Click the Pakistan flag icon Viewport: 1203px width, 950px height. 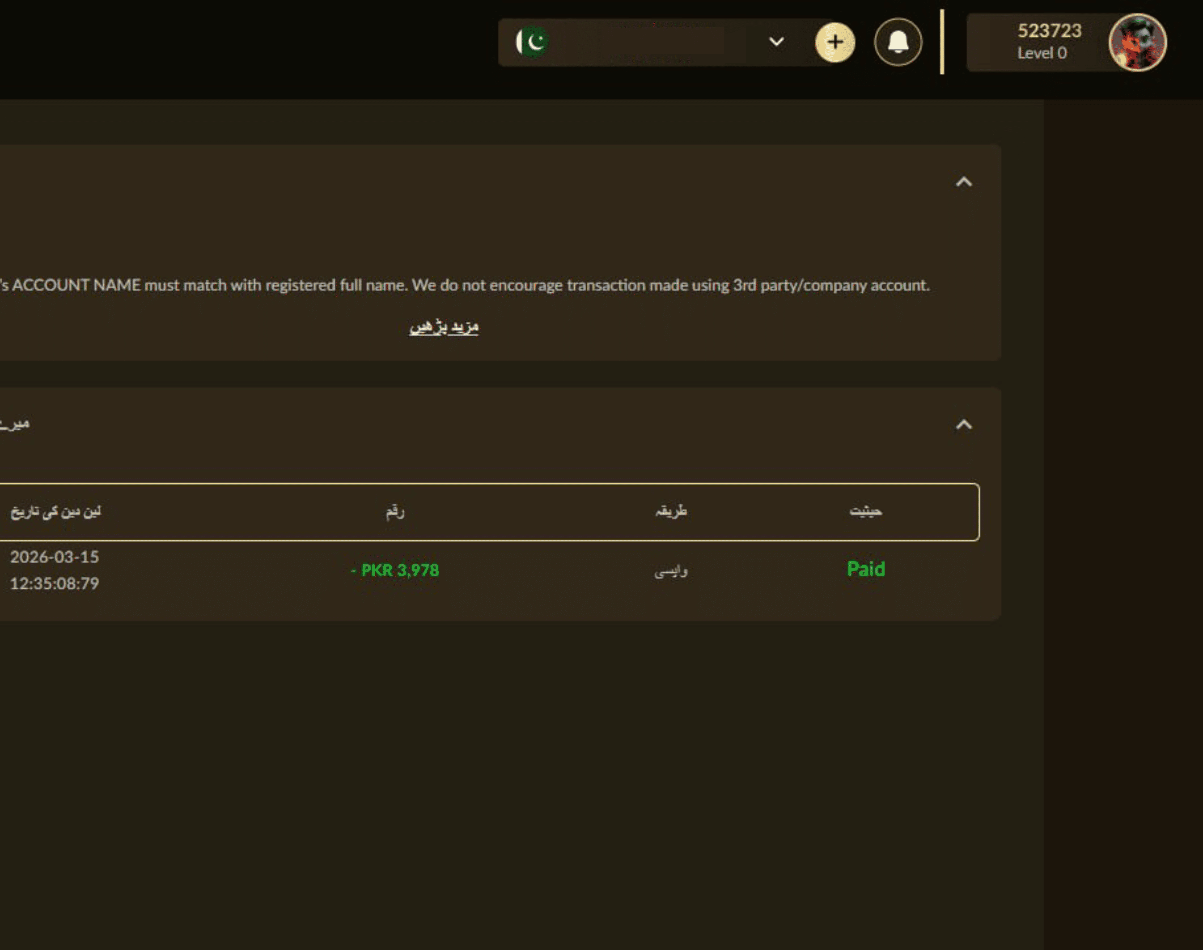pos(533,42)
